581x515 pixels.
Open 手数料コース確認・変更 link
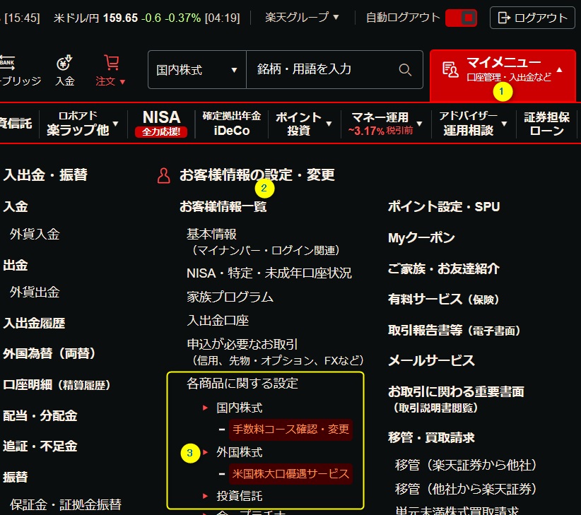click(290, 429)
